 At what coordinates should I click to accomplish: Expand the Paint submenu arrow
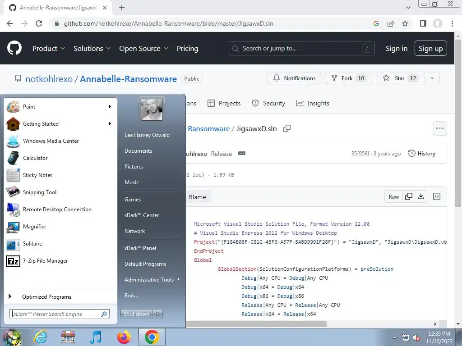click(110, 106)
